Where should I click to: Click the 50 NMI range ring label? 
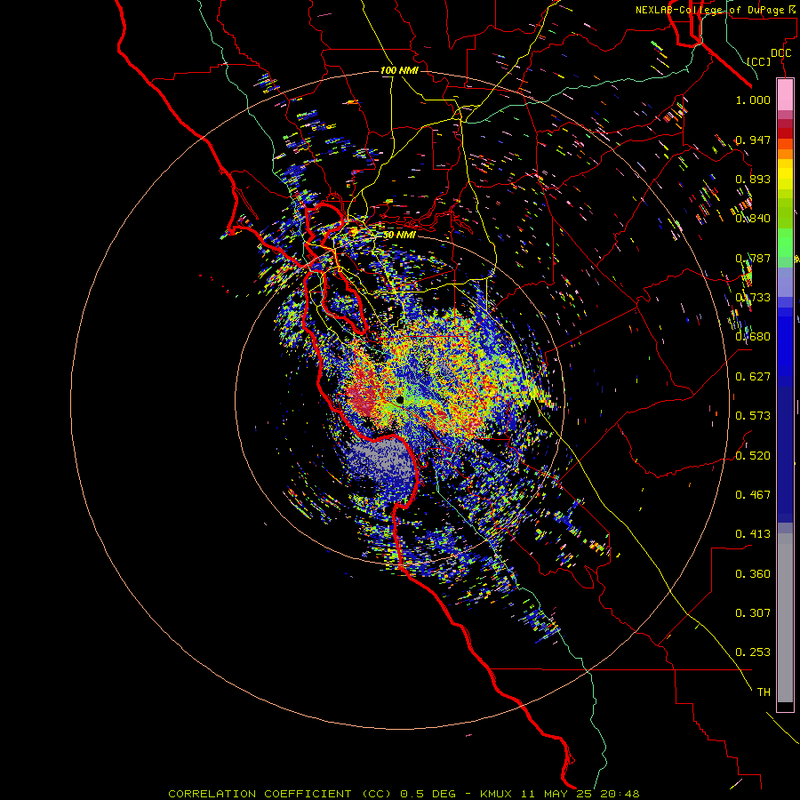click(399, 235)
